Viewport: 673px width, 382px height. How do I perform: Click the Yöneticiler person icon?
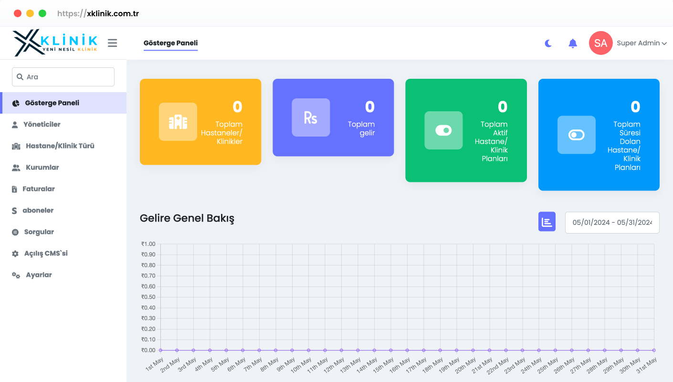pos(14,125)
